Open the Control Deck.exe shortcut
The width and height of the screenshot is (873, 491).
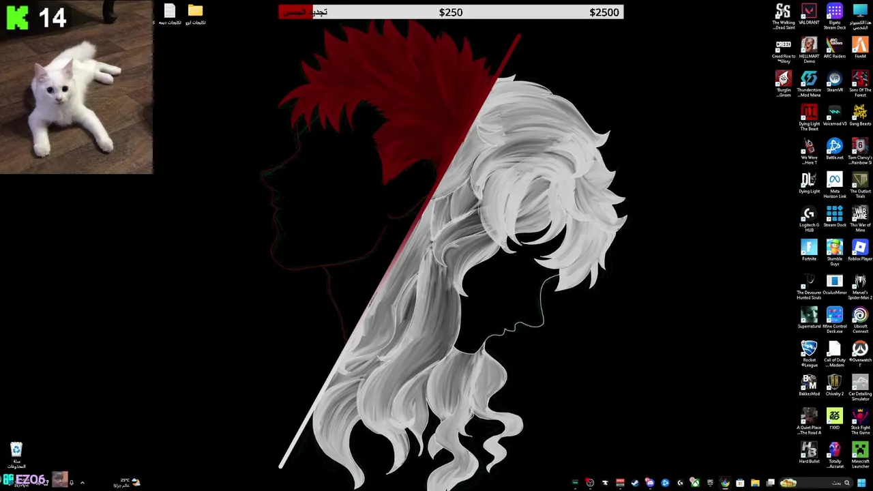point(835,320)
